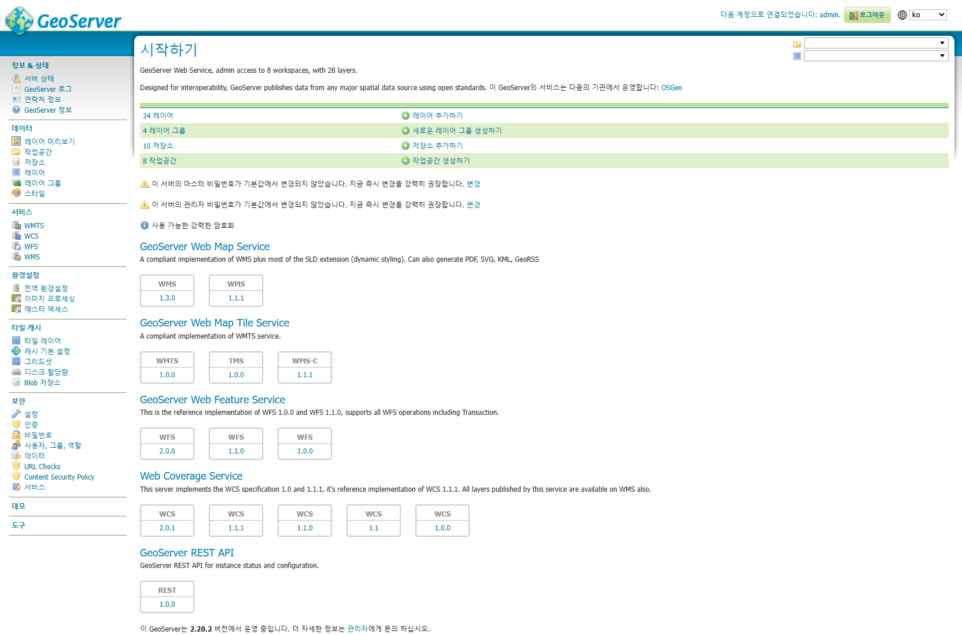Click the 스타일 palette icon
The height and width of the screenshot is (635, 962).
16,194
